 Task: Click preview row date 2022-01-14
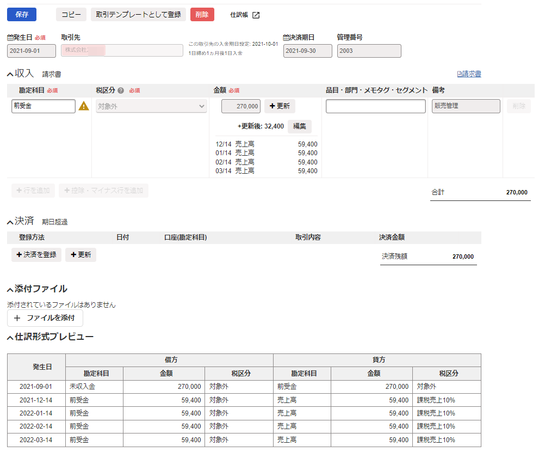36,413
